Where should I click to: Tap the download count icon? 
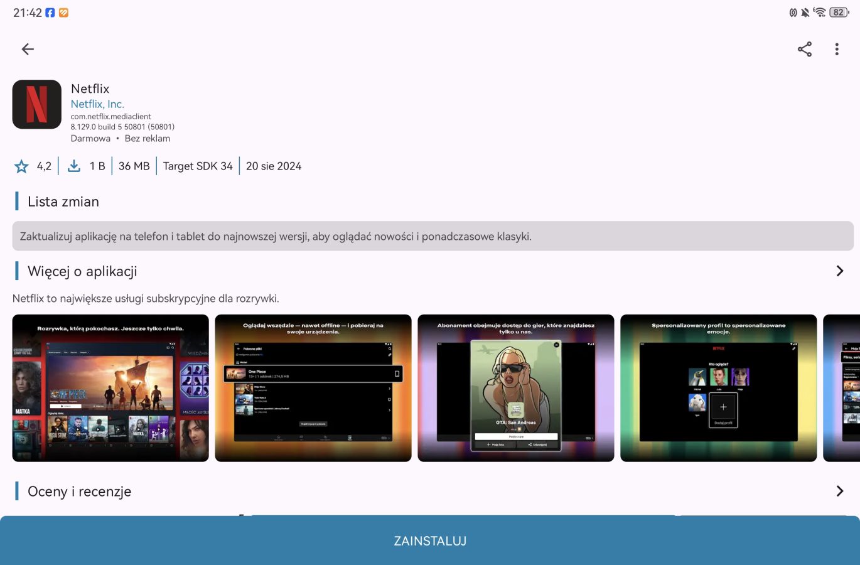[74, 166]
